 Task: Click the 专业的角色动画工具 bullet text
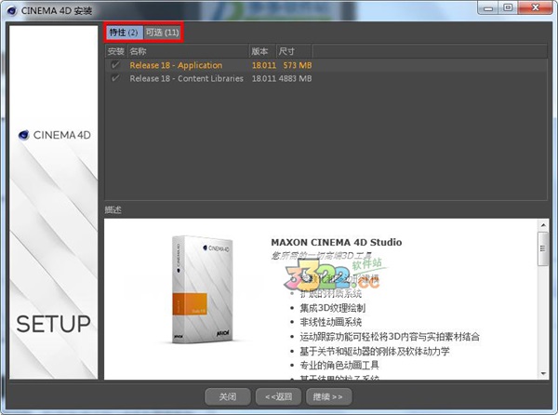(x=339, y=365)
